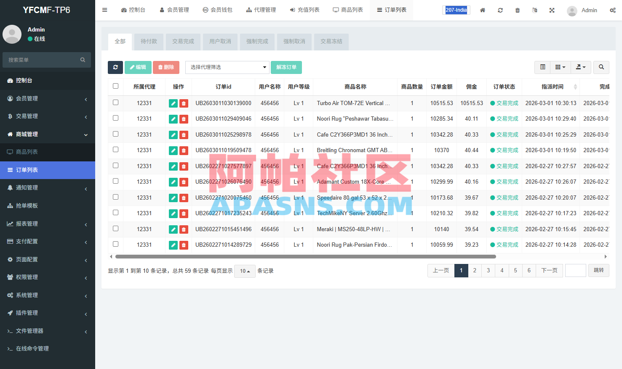This screenshot has width=622, height=369.
Task: Open the 充值列表 top navigation tab
Action: (304, 10)
